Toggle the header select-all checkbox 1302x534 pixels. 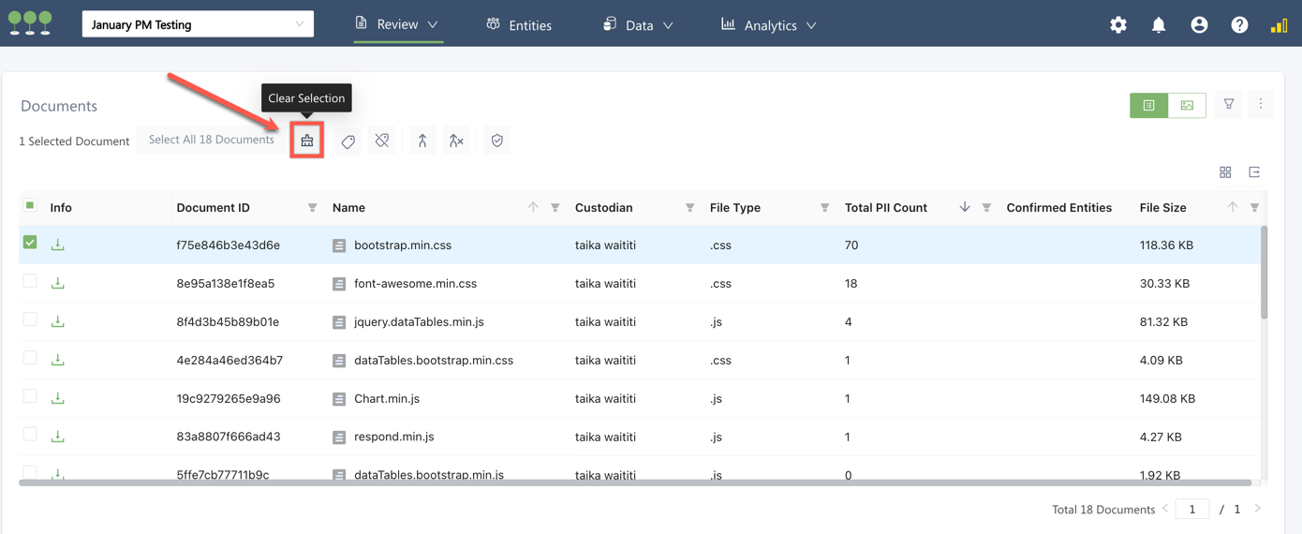[x=30, y=206]
